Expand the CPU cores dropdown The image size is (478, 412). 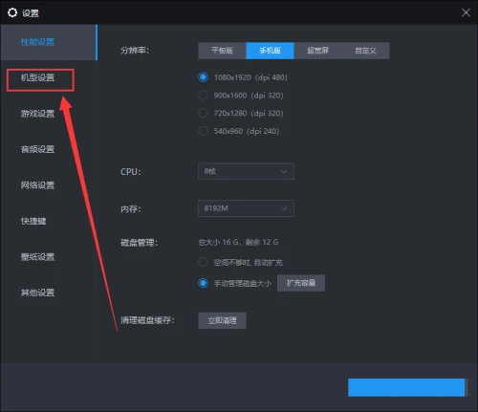pyautogui.click(x=246, y=171)
